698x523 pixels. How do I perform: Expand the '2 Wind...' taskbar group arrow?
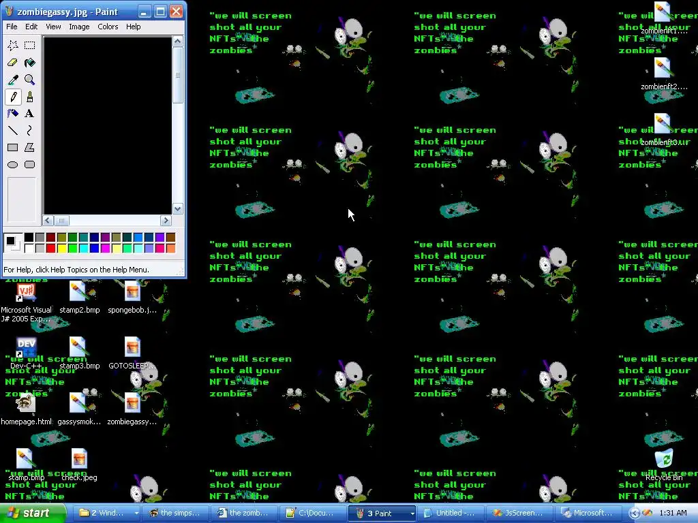[x=136, y=513]
